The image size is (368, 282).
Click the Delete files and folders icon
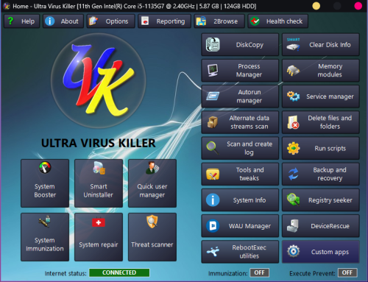294,122
